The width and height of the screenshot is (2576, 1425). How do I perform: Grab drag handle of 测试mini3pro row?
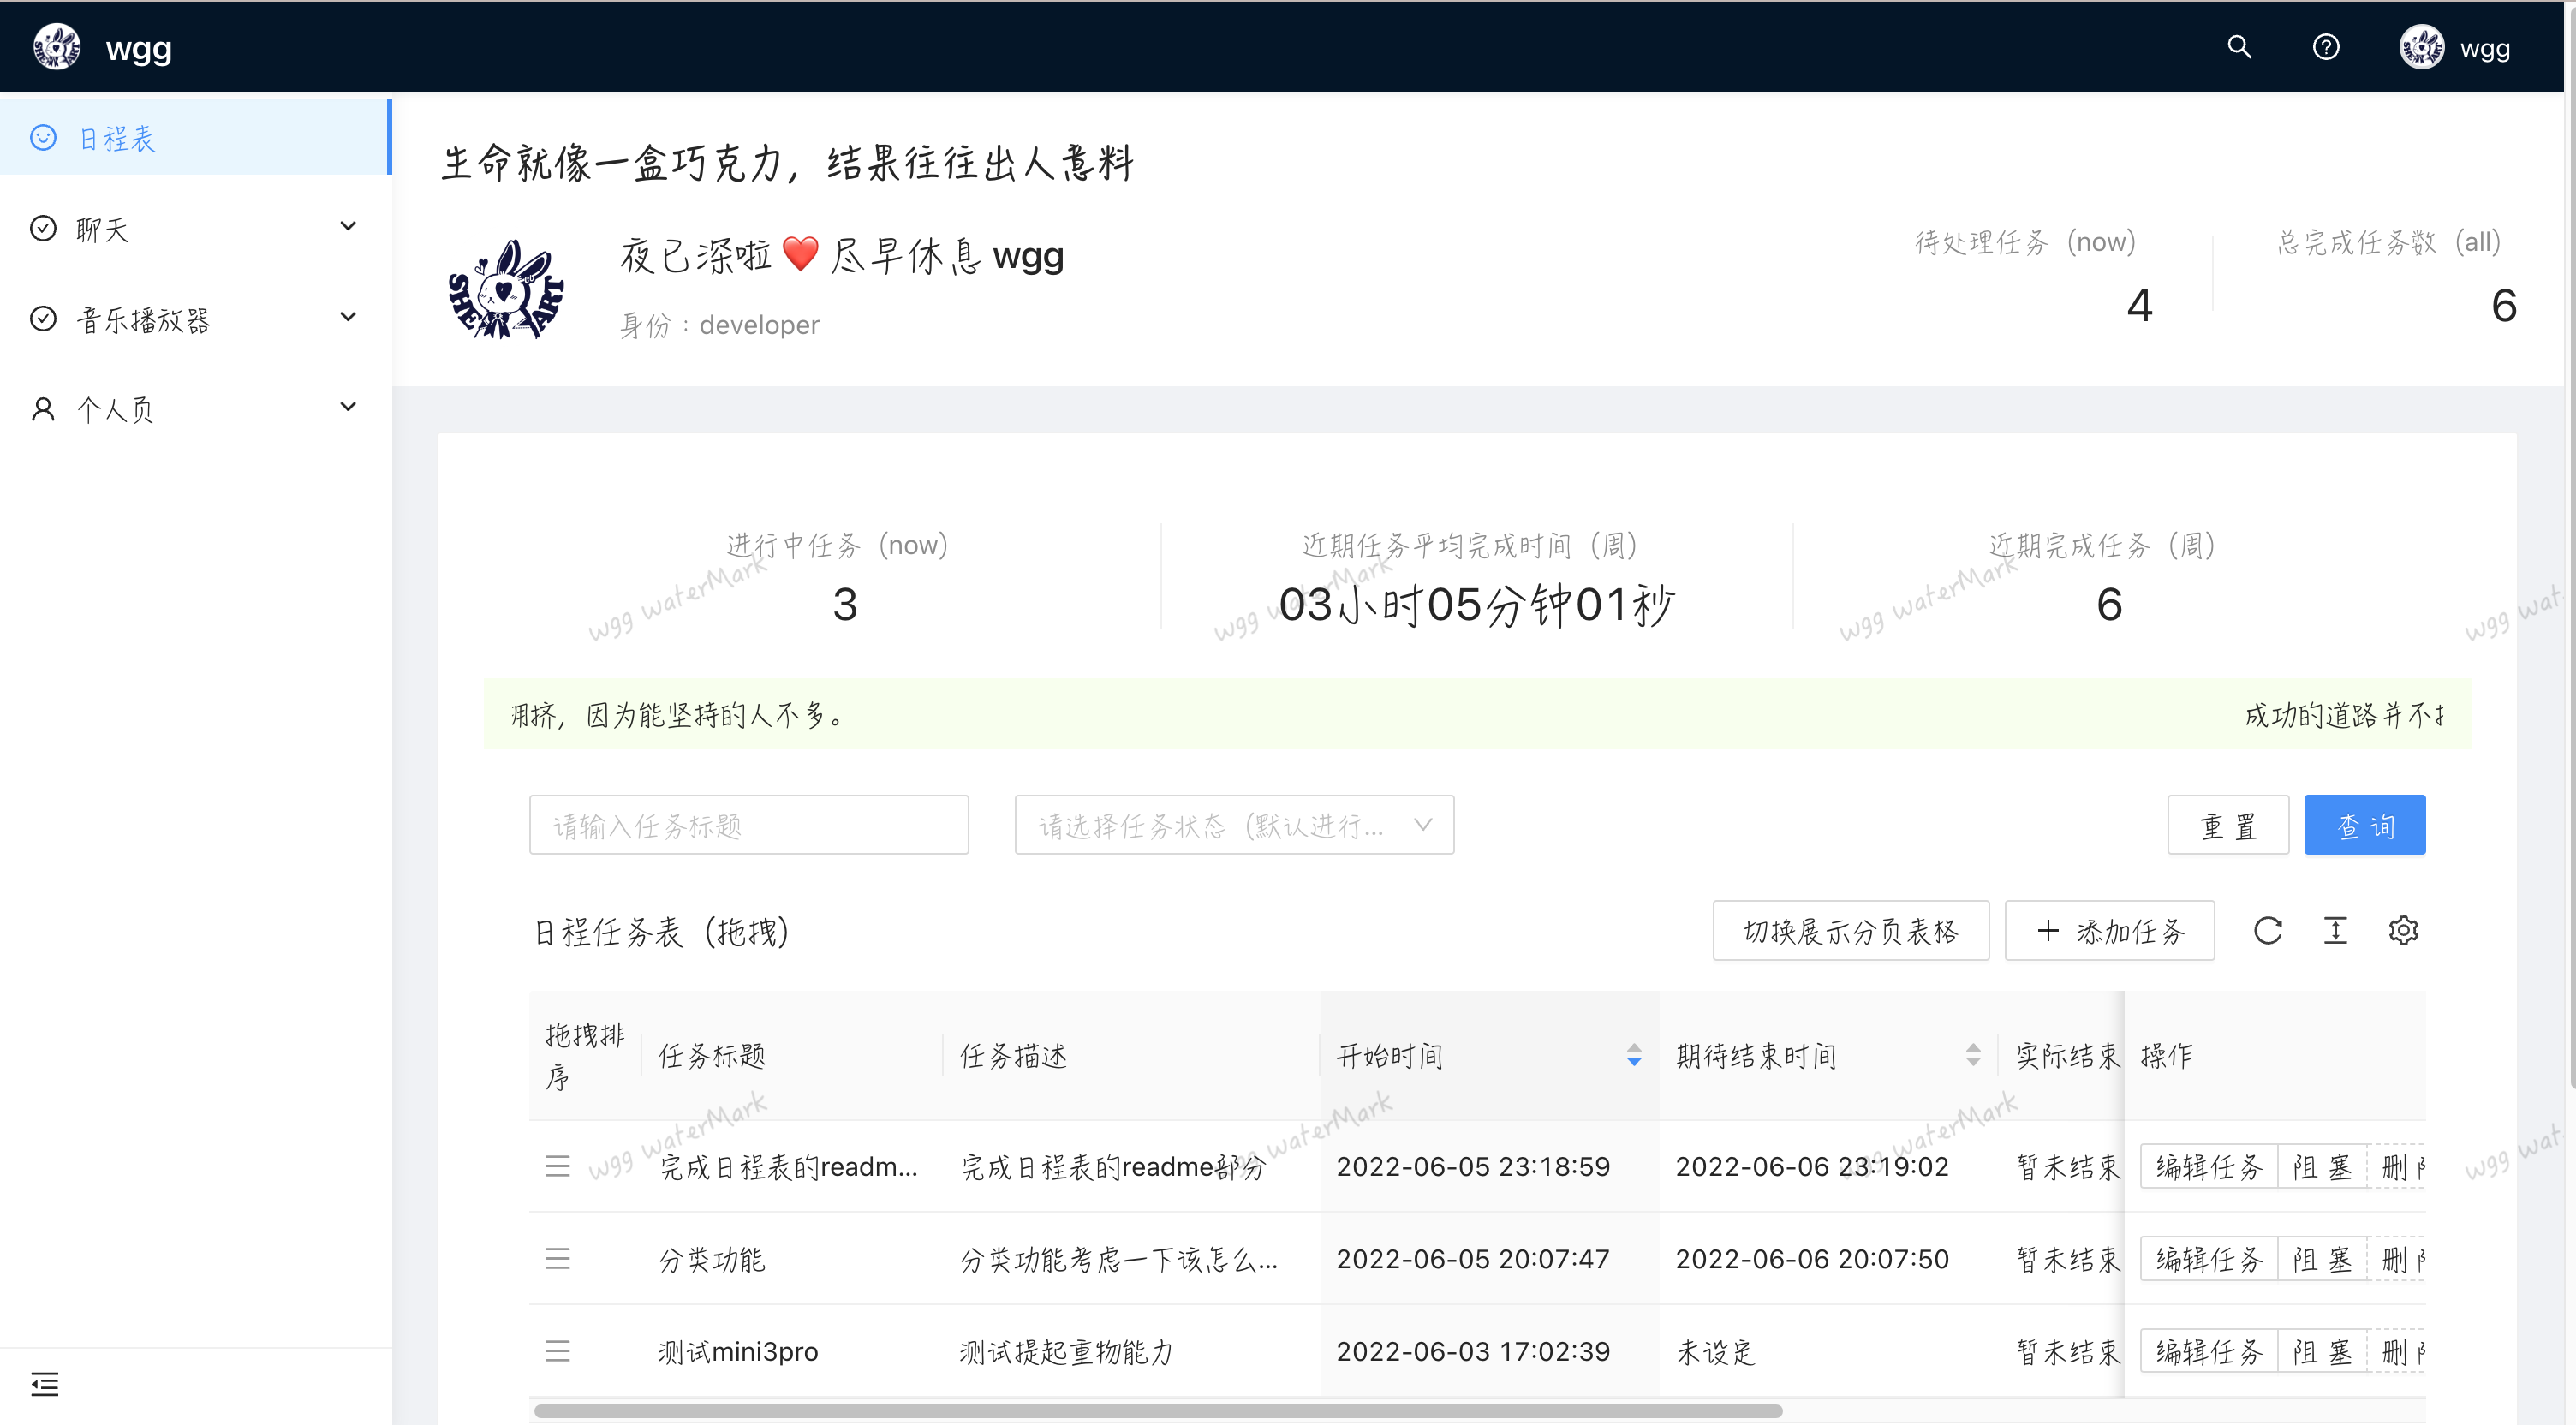558,1351
